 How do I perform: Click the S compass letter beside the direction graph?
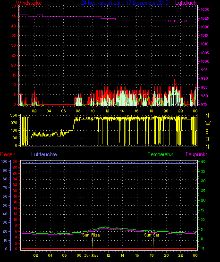[x=207, y=132]
